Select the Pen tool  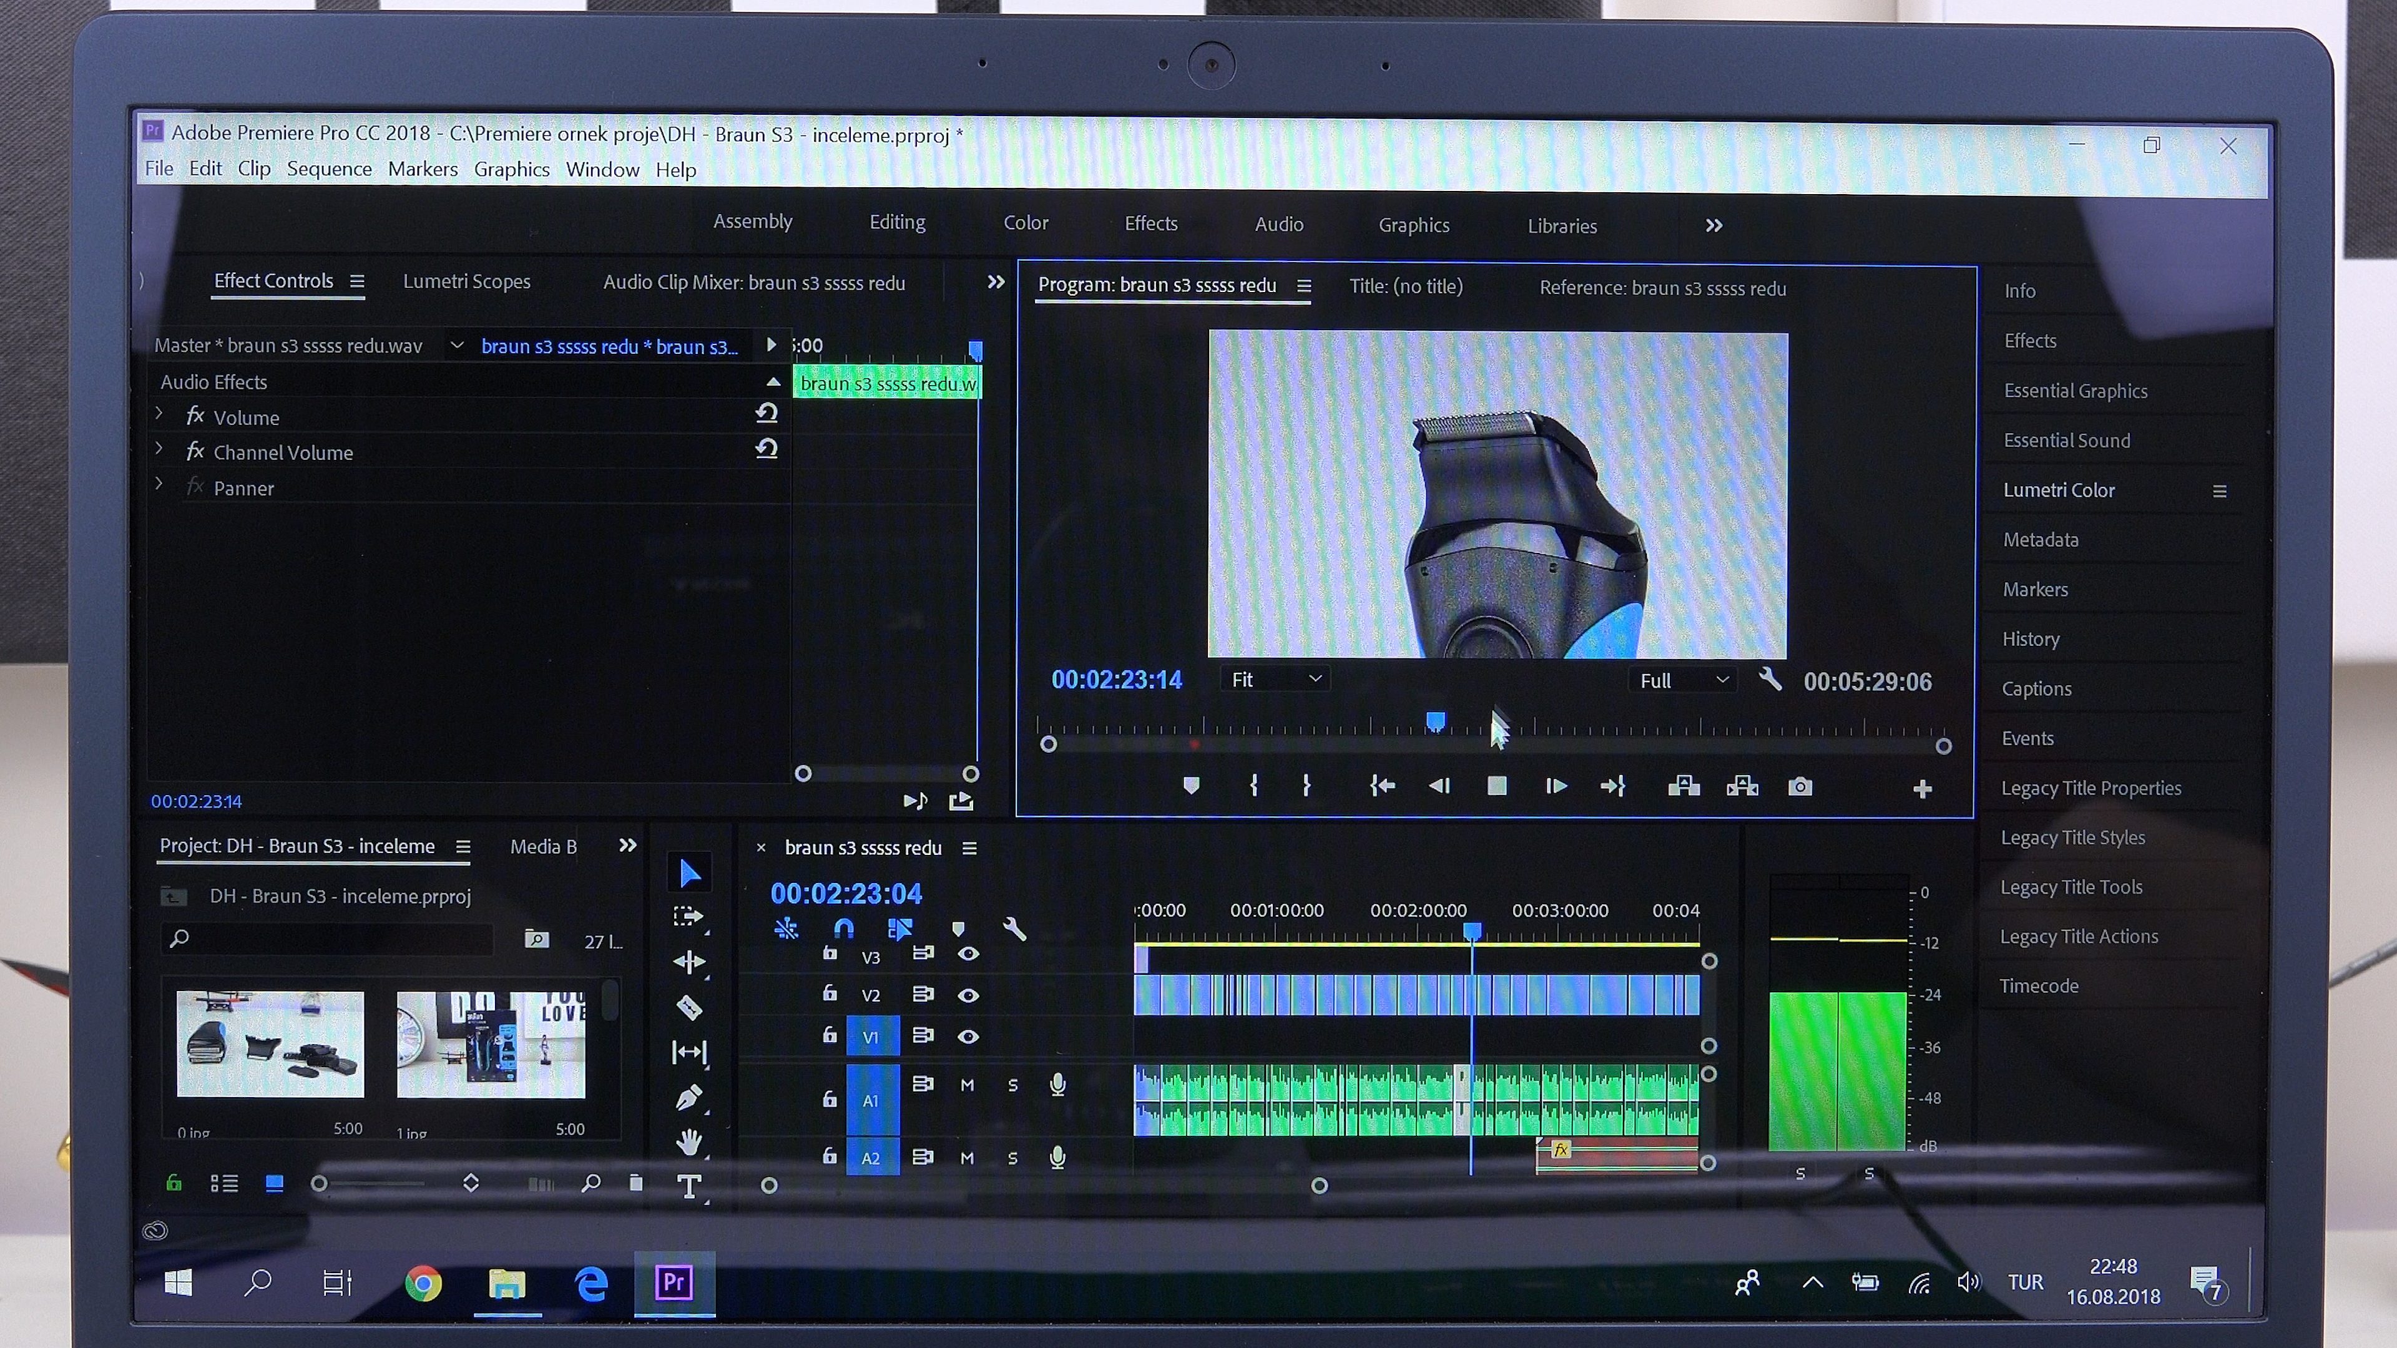click(x=690, y=1098)
